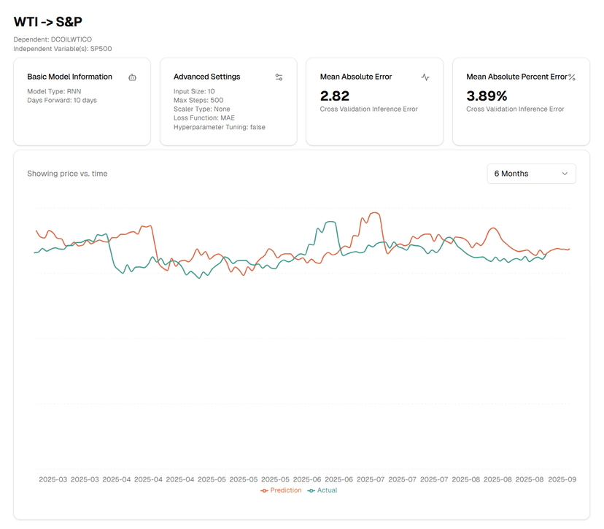This screenshot has height=529, width=604.
Task: Open the 6 Months time range dropdown
Action: tap(531, 174)
